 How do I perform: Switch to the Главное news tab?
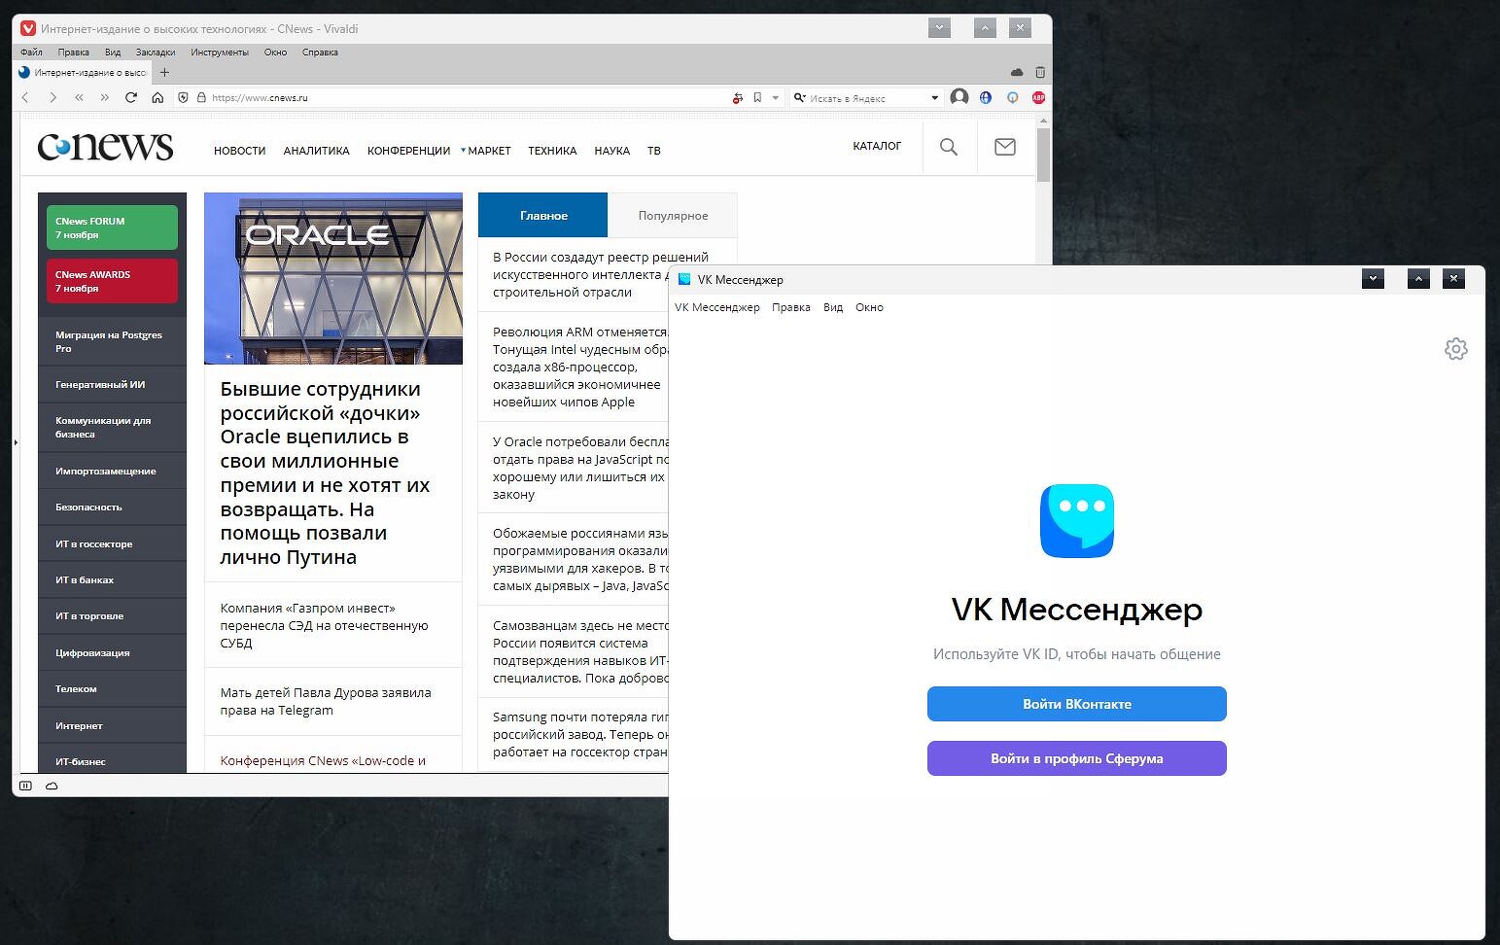pos(543,216)
